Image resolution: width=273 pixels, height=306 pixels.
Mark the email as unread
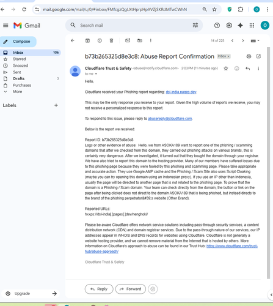[128, 40]
